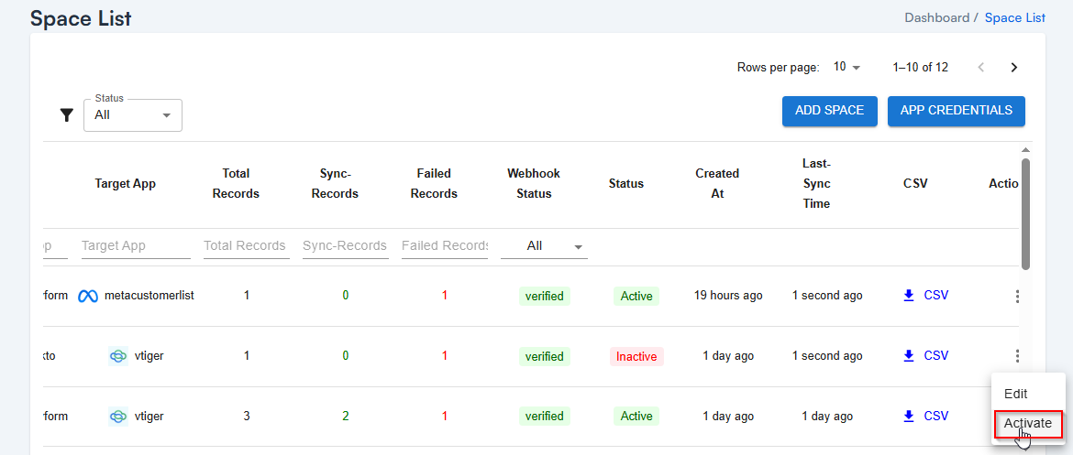This screenshot has width=1073, height=455.
Task: Download CSV for the metacustomerlist row
Action: 925,296
